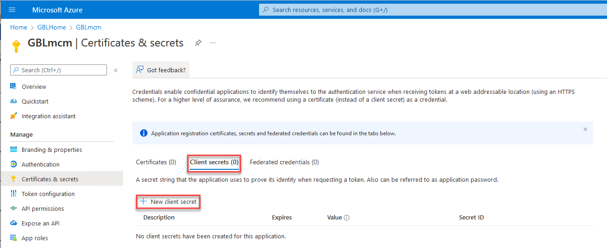Pin the GBLmcm page
The image size is (607, 248).
(x=198, y=43)
